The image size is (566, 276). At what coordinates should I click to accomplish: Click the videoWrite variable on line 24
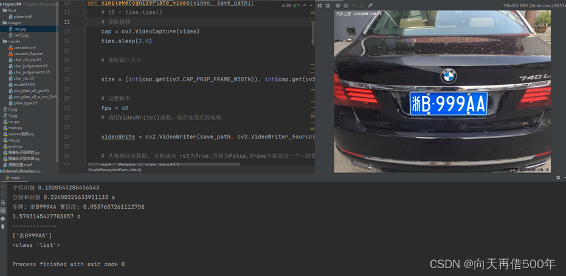[x=118, y=137]
